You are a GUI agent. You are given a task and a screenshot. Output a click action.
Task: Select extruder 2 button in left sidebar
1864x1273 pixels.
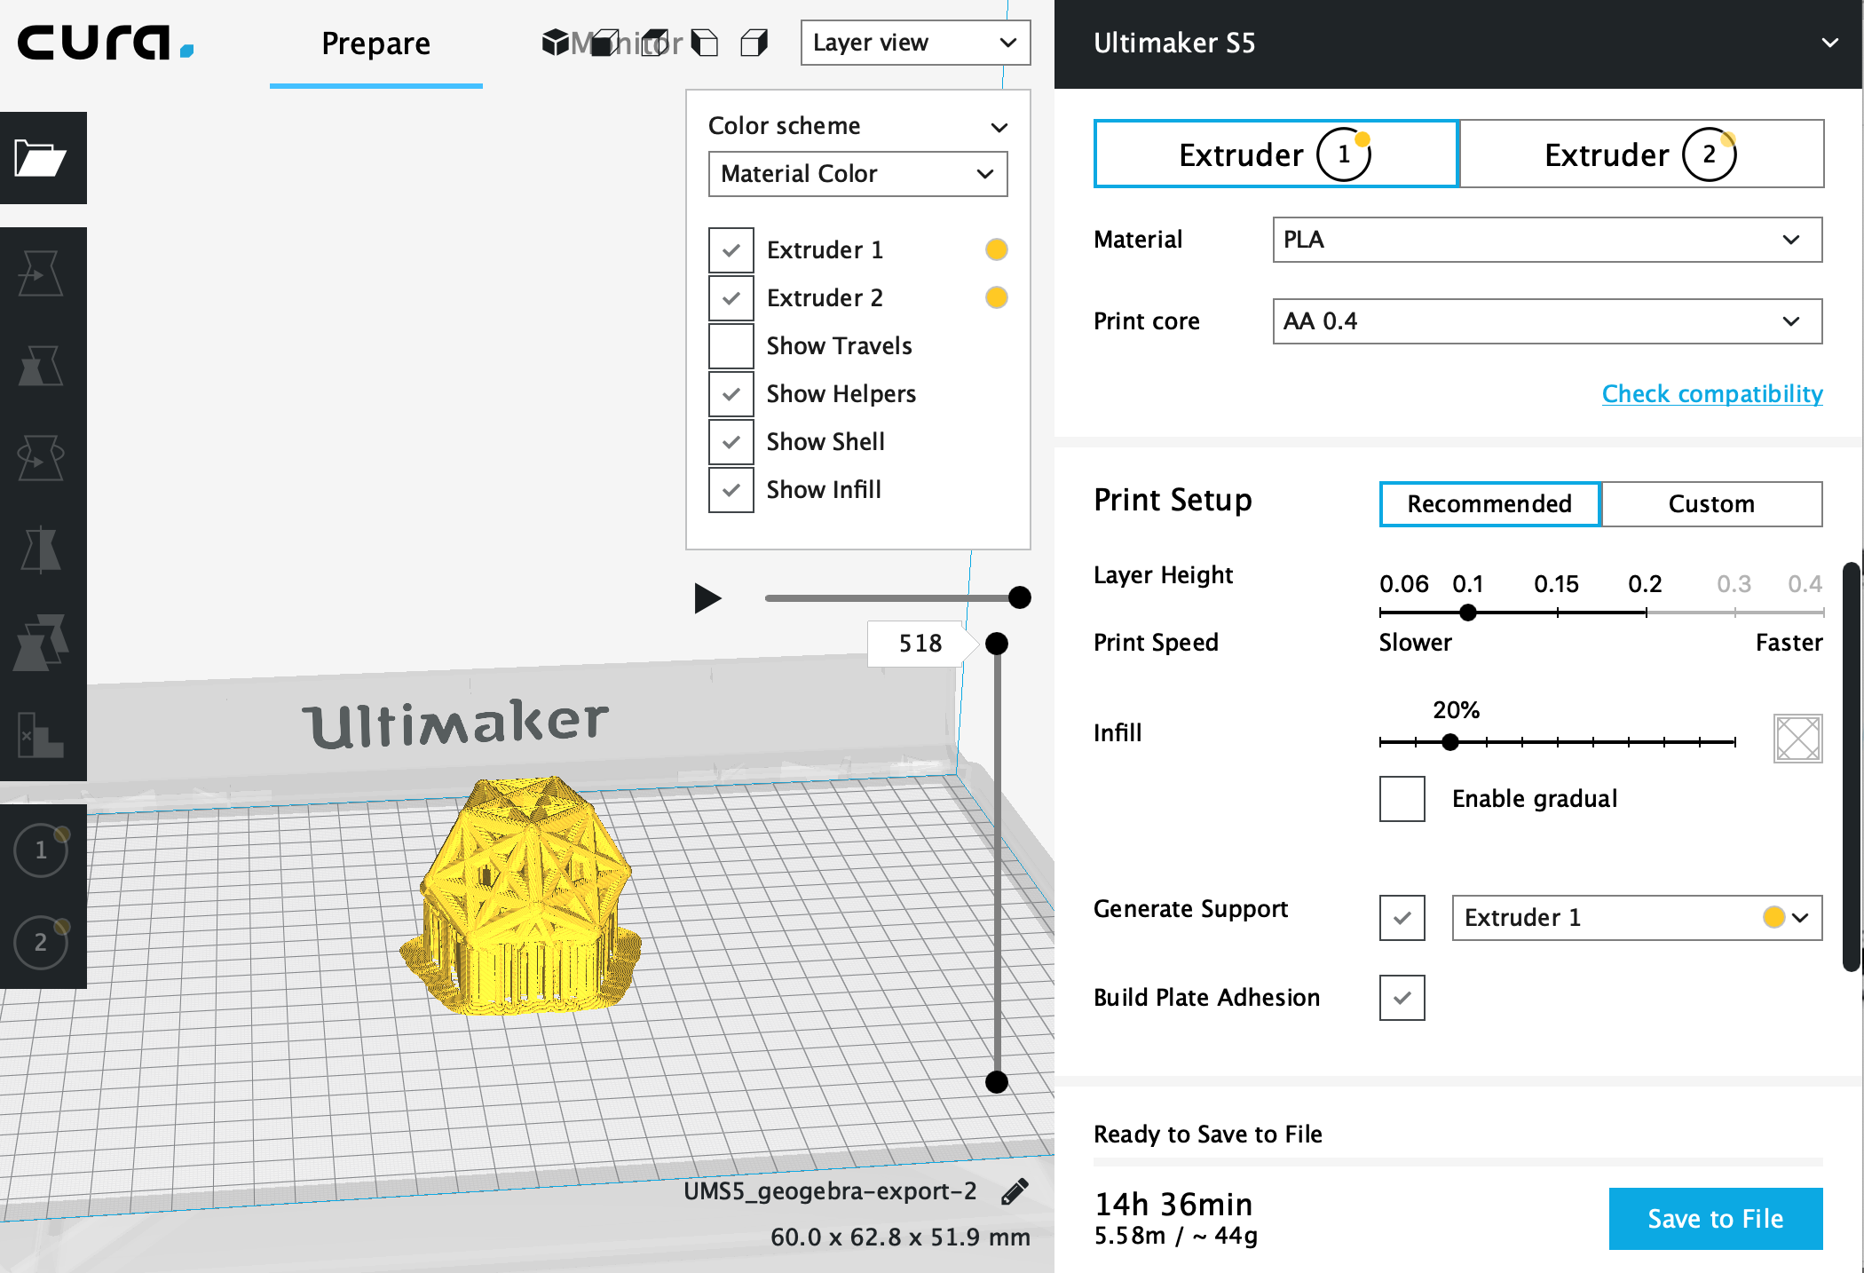(41, 942)
